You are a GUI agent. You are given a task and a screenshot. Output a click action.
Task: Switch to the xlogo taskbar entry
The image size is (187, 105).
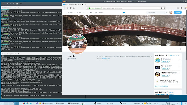(126, 104)
